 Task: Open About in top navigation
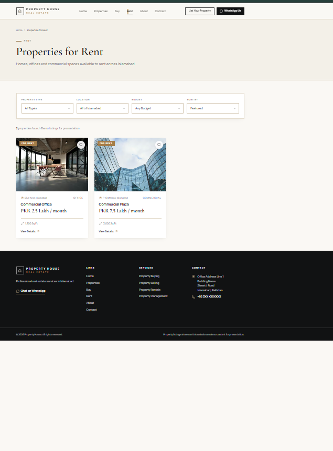coord(144,11)
